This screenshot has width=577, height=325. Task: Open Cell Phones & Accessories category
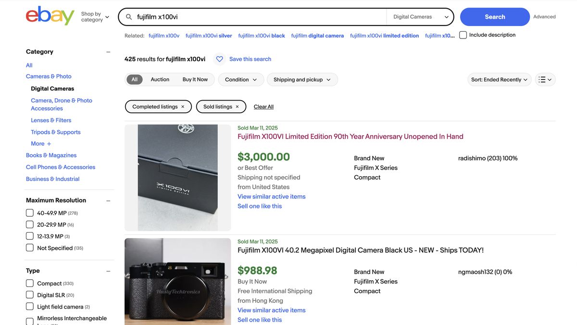(61, 168)
